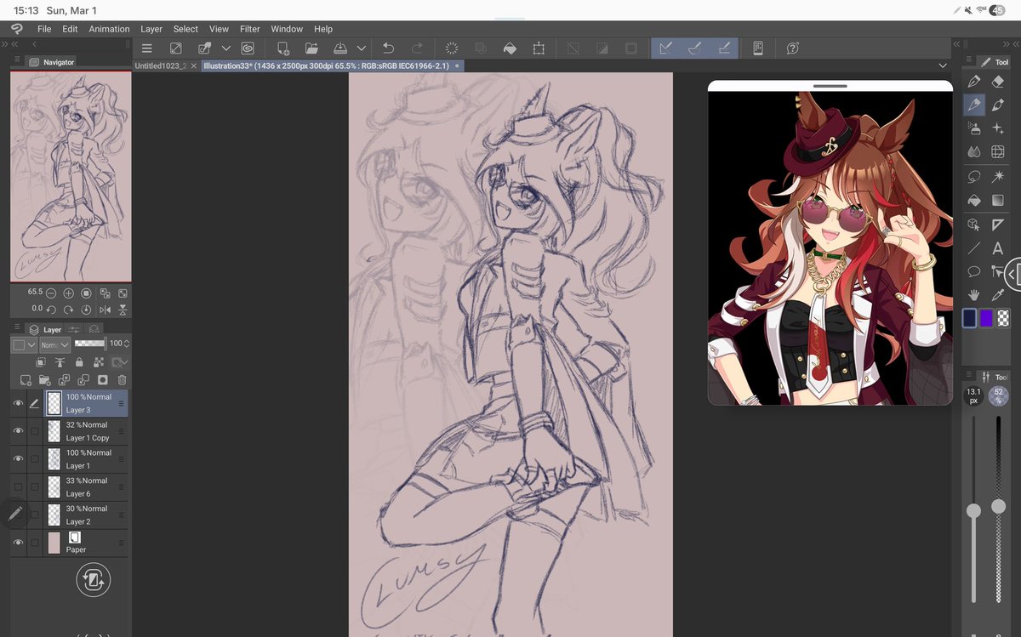The width and height of the screenshot is (1021, 637).
Task: Click the Open file folder icon
Action: tap(311, 48)
